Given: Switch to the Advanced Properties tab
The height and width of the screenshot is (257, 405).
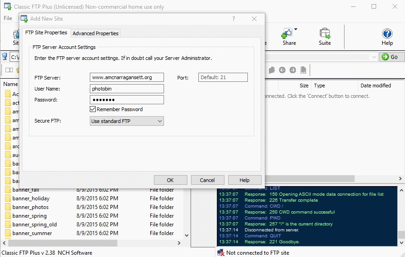Looking at the screenshot, I should 96,33.
